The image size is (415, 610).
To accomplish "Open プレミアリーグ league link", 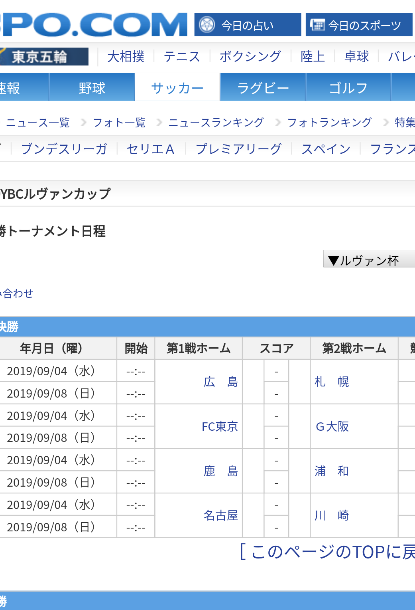I will click(x=239, y=149).
